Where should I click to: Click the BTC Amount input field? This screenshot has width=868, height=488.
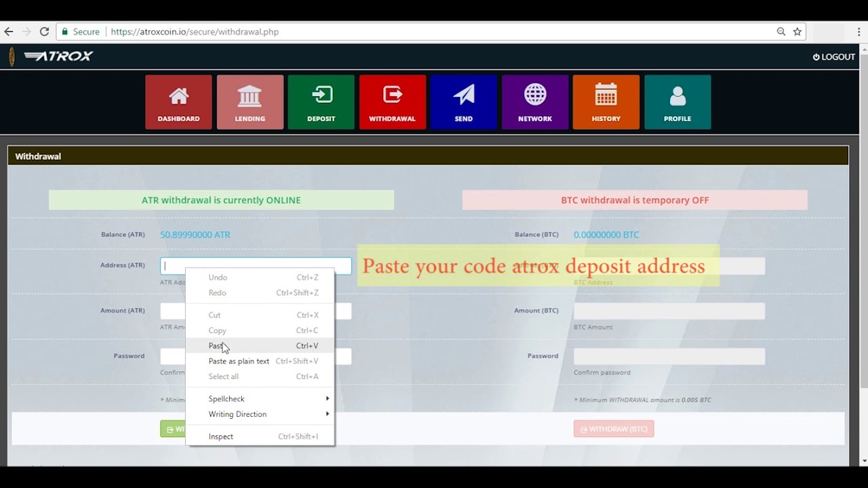pyautogui.click(x=669, y=311)
